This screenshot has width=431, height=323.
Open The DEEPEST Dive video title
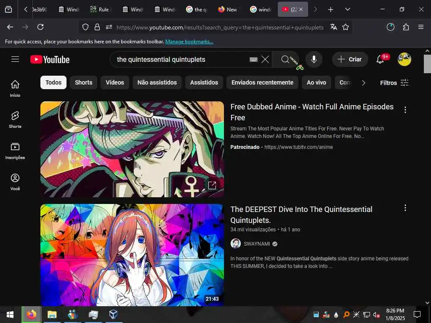click(x=301, y=214)
